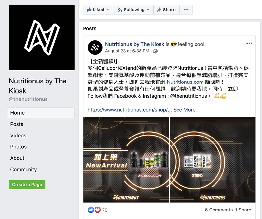Open the Following dropdown menu
This screenshot has width=262, height=219.
[x=133, y=9]
